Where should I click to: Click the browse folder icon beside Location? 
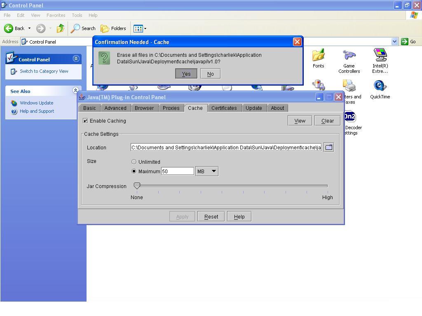point(328,147)
